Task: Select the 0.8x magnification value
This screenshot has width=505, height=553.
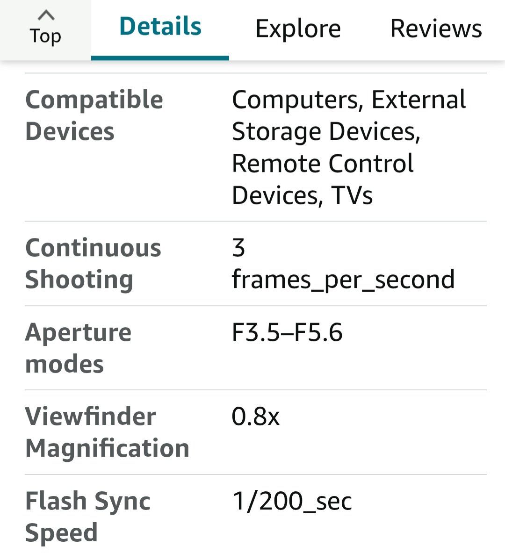Action: point(255,417)
